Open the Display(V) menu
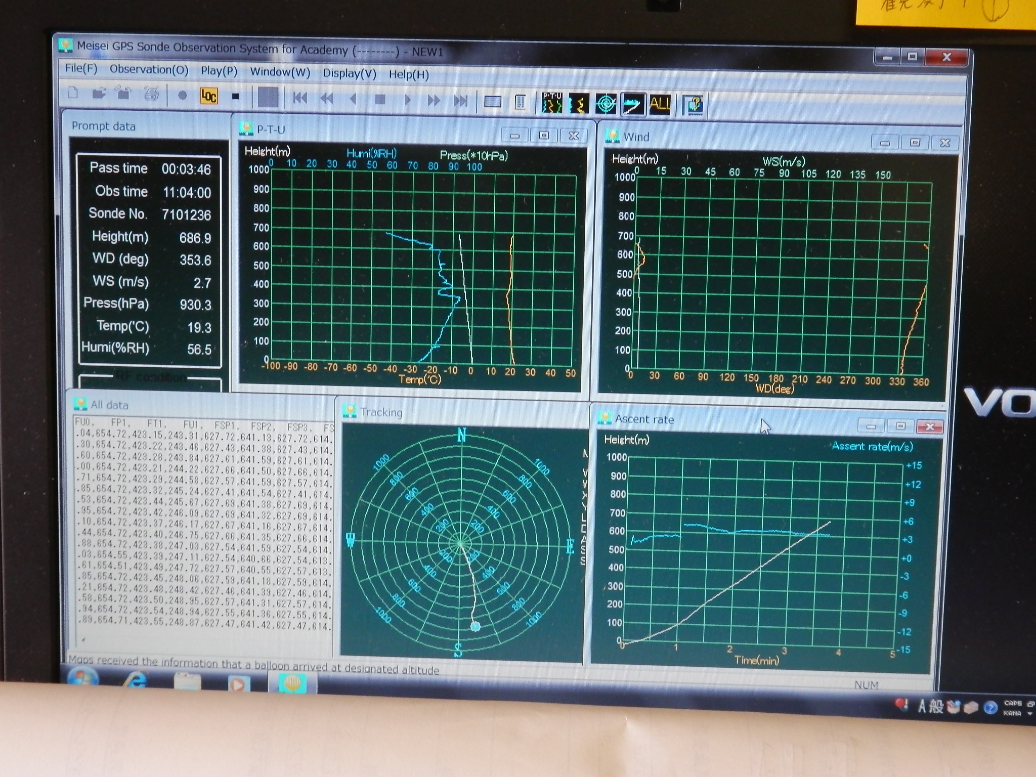This screenshot has height=777, width=1036. tap(349, 74)
